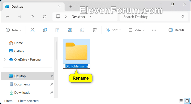
Task: Click the search magnifier icon
Action: (183, 17)
